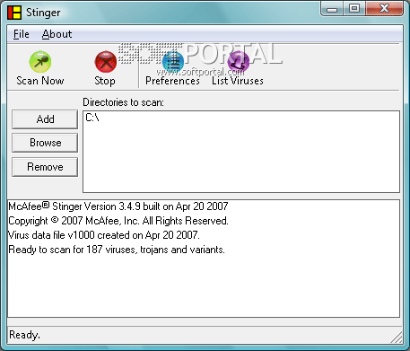
Task: Click the McAfee Stinger Version 3.4.9 line
Action: point(118,206)
